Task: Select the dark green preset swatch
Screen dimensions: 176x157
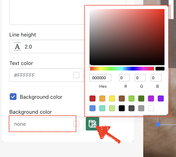Action: pyautogui.click(x=141, y=98)
